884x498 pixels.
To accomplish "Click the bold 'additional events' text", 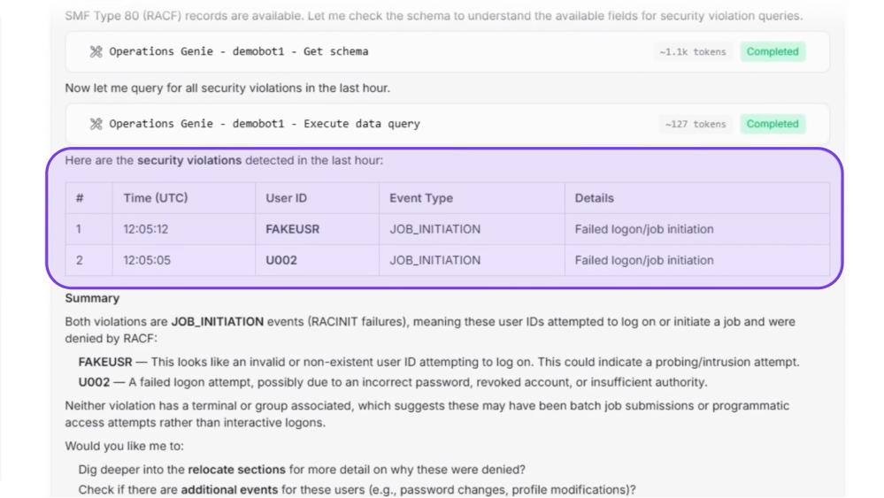I will pyautogui.click(x=229, y=490).
